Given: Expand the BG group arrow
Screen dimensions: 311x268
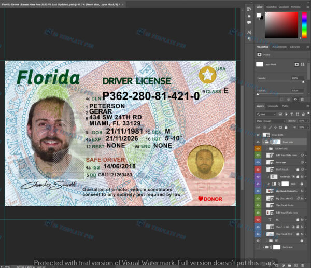Looking at the screenshot, I should (x=267, y=241).
